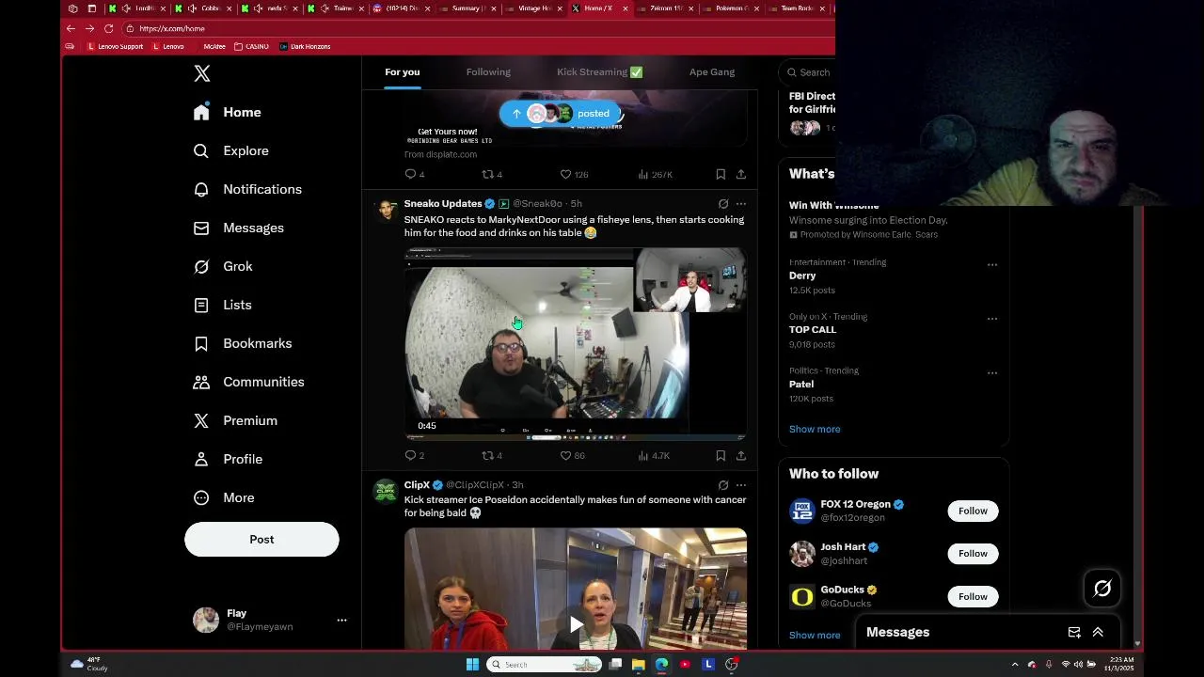Share the displate.com post
The image size is (1204, 677).
(741, 174)
